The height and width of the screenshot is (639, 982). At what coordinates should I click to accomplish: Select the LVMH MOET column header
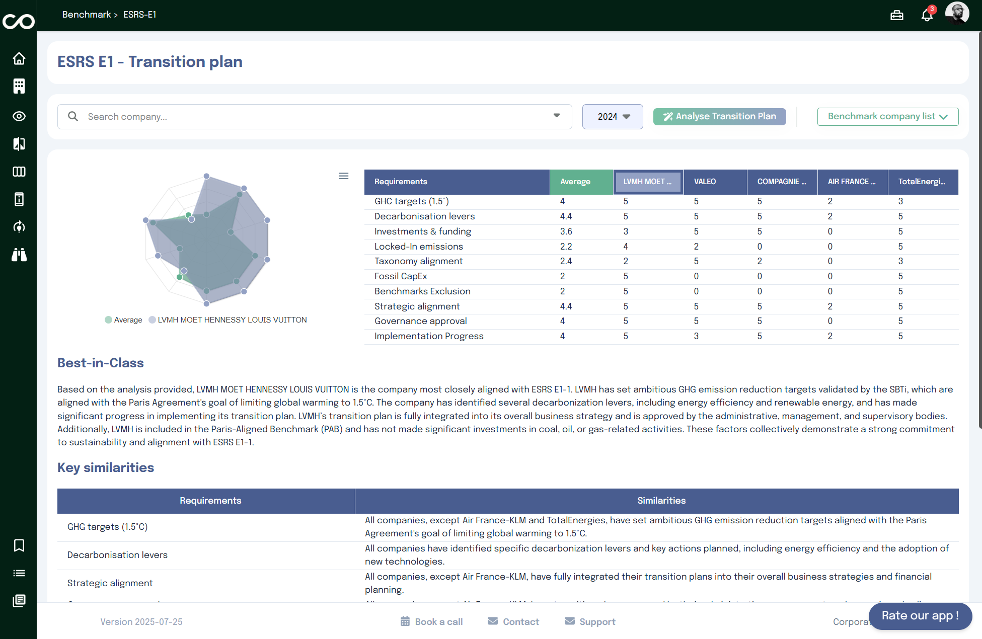click(x=647, y=182)
